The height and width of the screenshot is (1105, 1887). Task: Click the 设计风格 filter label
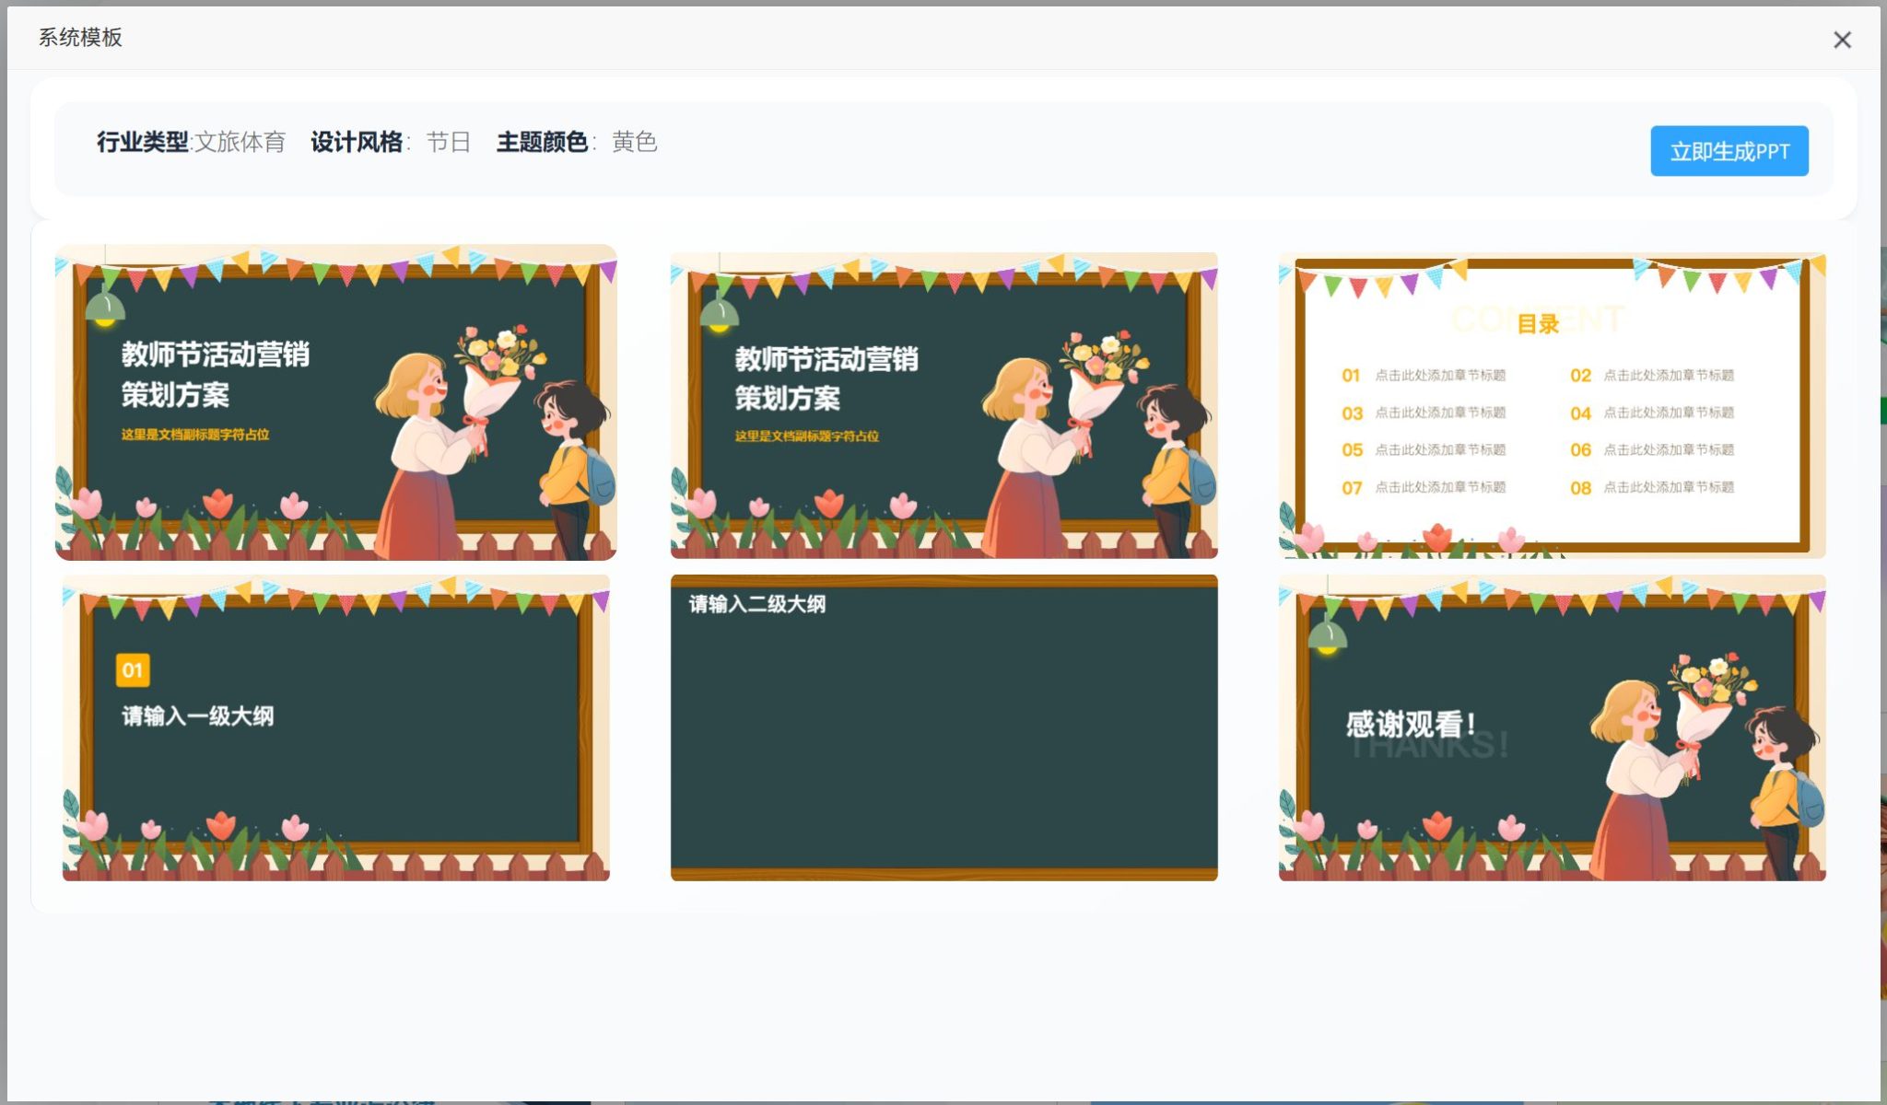pos(359,141)
